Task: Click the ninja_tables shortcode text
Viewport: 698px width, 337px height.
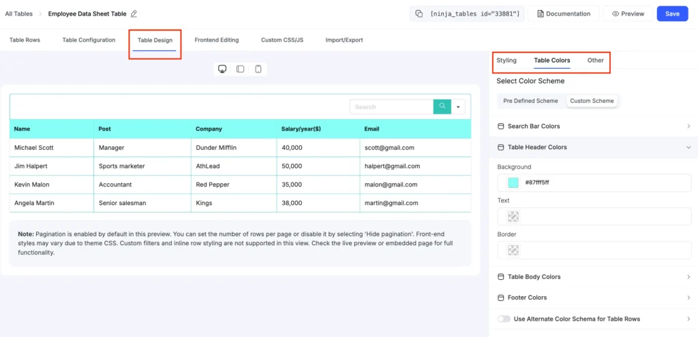Action: (475, 14)
